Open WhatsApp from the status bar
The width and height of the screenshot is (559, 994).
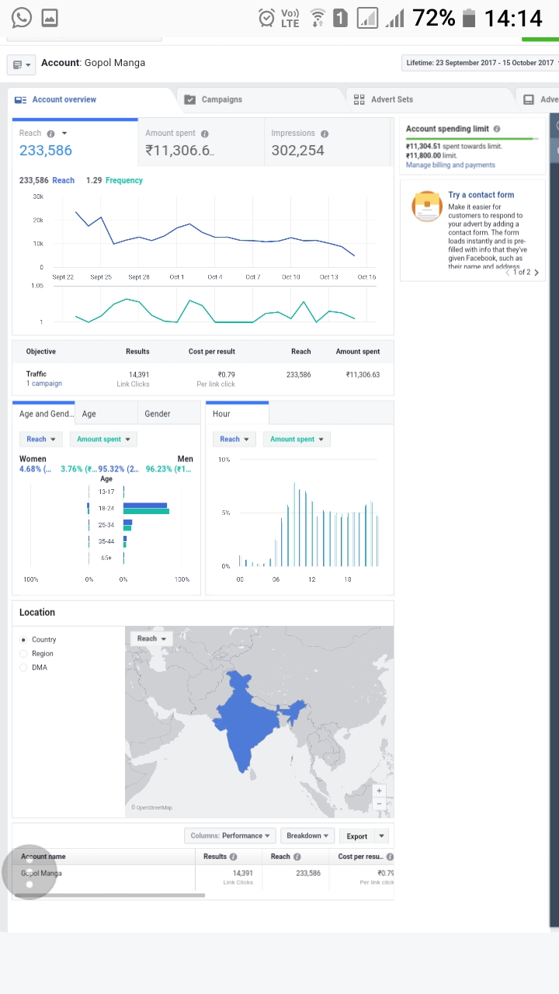coord(21,17)
